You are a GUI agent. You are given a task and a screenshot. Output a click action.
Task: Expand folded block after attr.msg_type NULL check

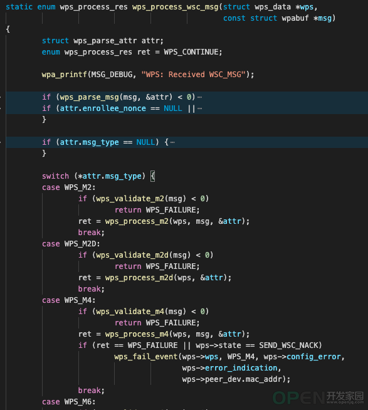(x=172, y=142)
